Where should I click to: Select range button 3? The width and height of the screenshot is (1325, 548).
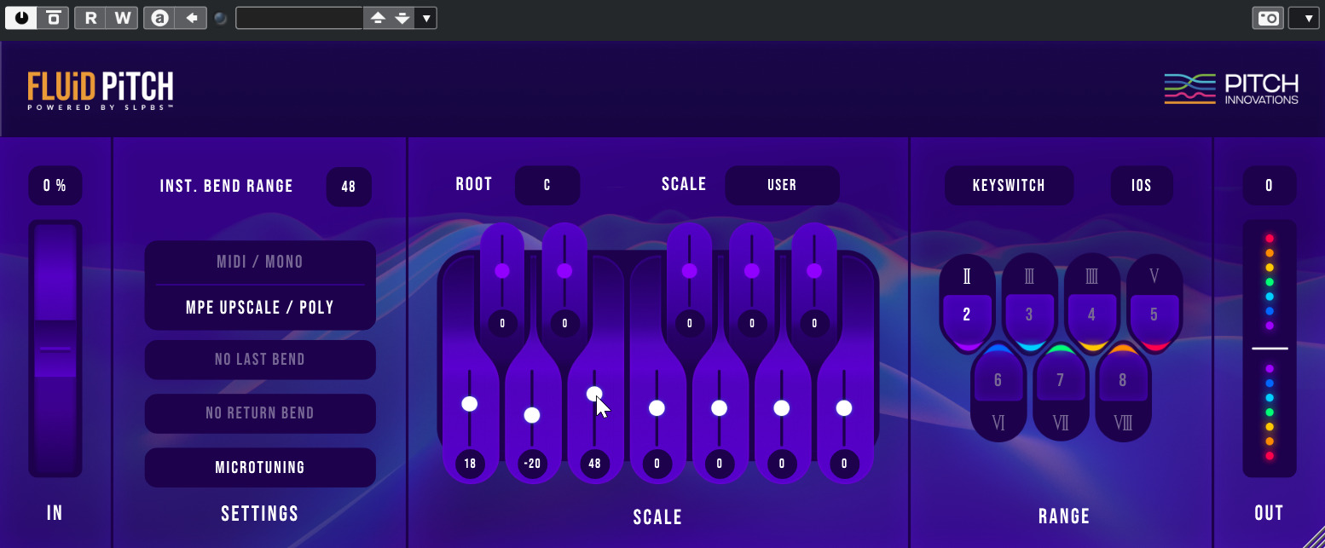pyautogui.click(x=1029, y=315)
